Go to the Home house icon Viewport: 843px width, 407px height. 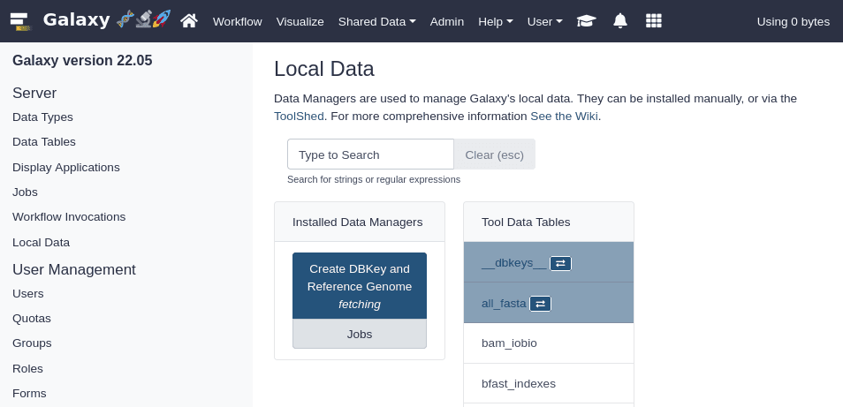(188, 21)
